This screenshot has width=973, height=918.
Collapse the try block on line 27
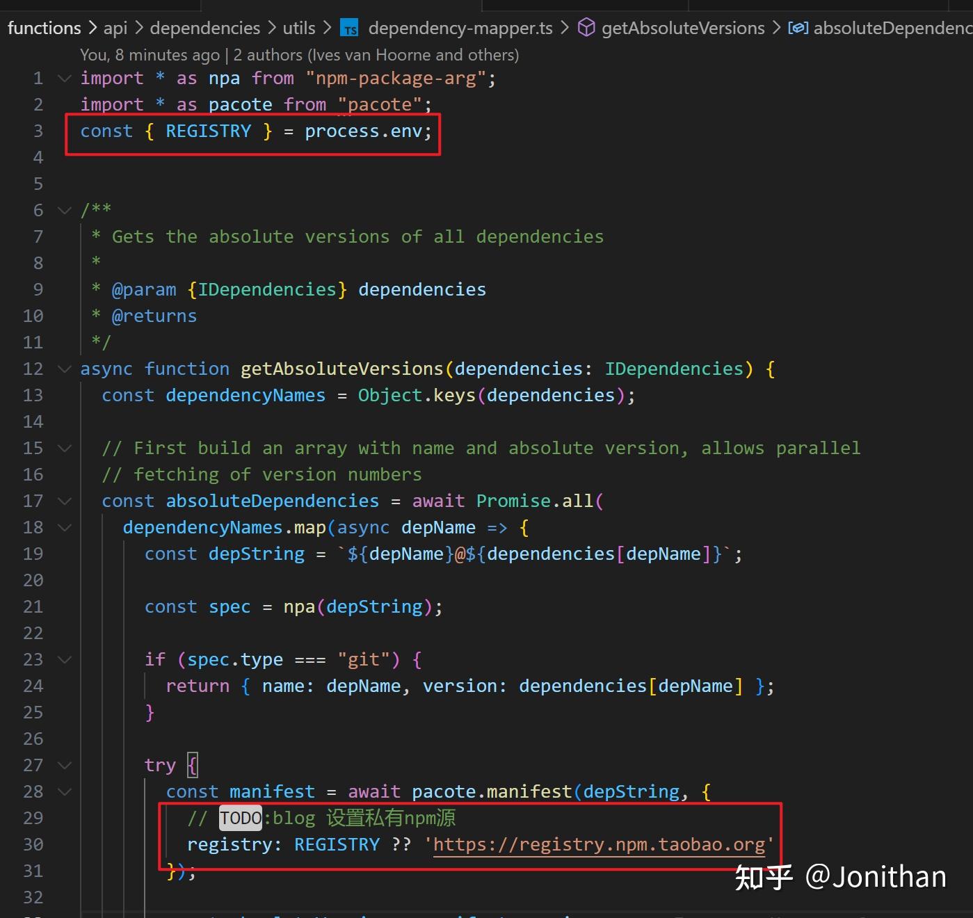[64, 764]
